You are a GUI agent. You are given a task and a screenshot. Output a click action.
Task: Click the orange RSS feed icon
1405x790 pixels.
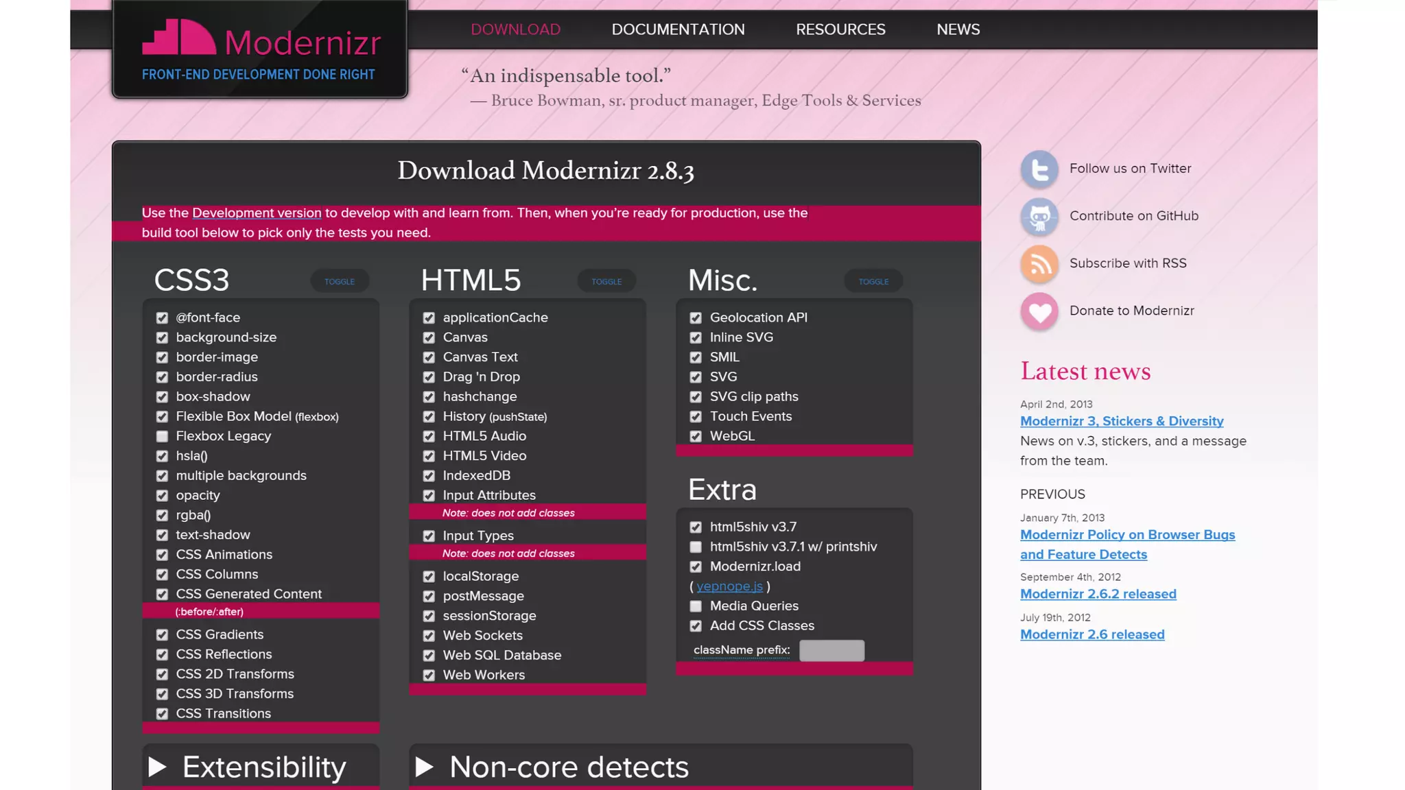coord(1039,263)
